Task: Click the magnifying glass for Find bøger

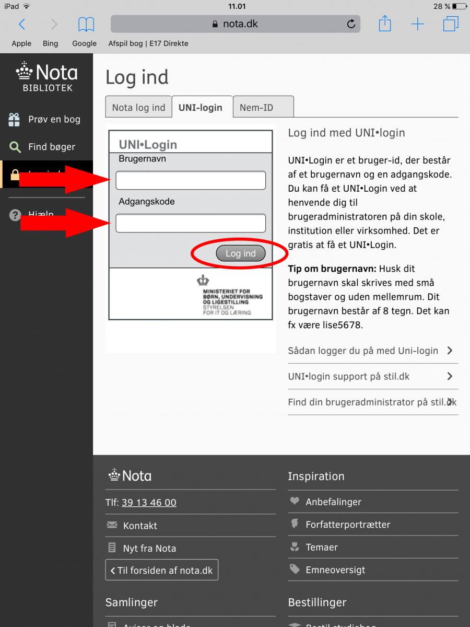Action: (15, 147)
